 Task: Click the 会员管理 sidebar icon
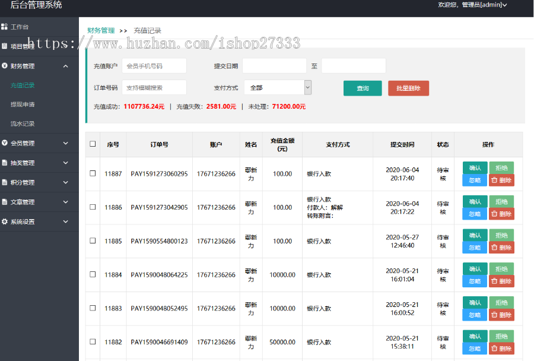[x=4, y=143]
